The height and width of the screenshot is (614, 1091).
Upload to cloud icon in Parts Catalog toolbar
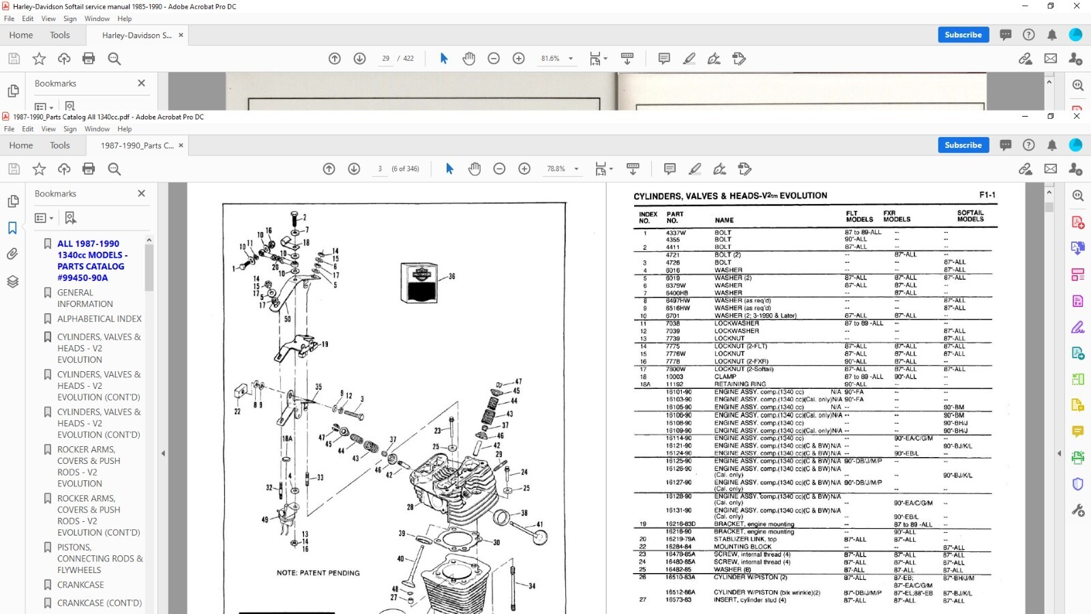64,169
